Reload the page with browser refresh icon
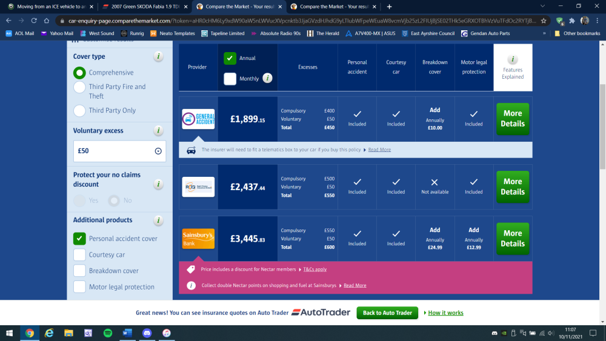The width and height of the screenshot is (606, 341). point(34,21)
